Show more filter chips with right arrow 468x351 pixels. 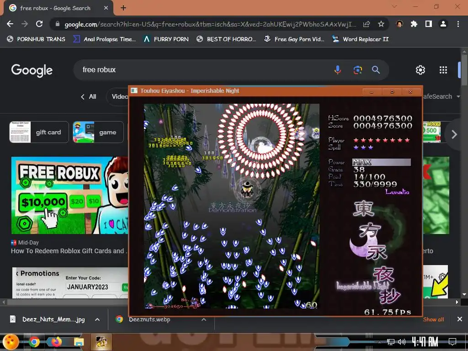point(454,134)
